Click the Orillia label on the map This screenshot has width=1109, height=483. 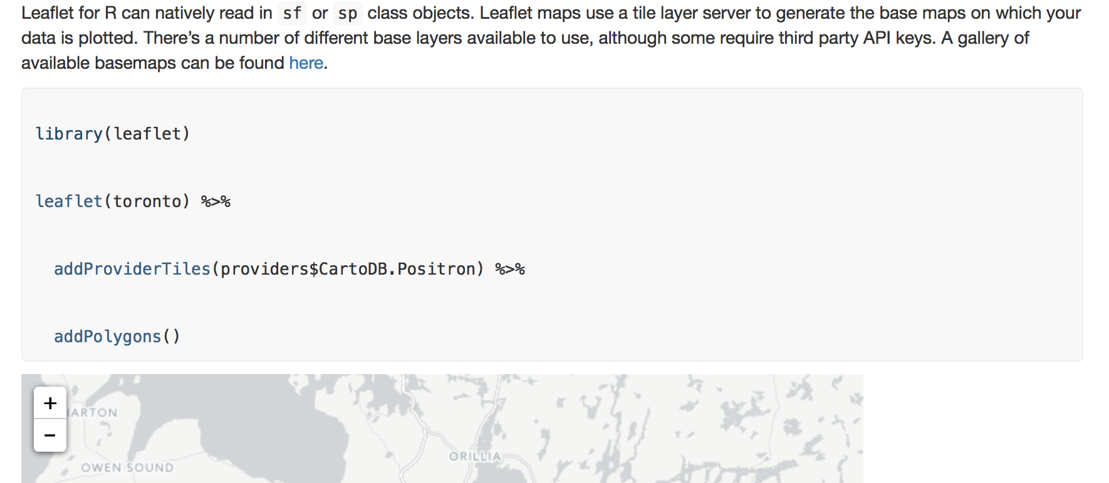[x=475, y=456]
